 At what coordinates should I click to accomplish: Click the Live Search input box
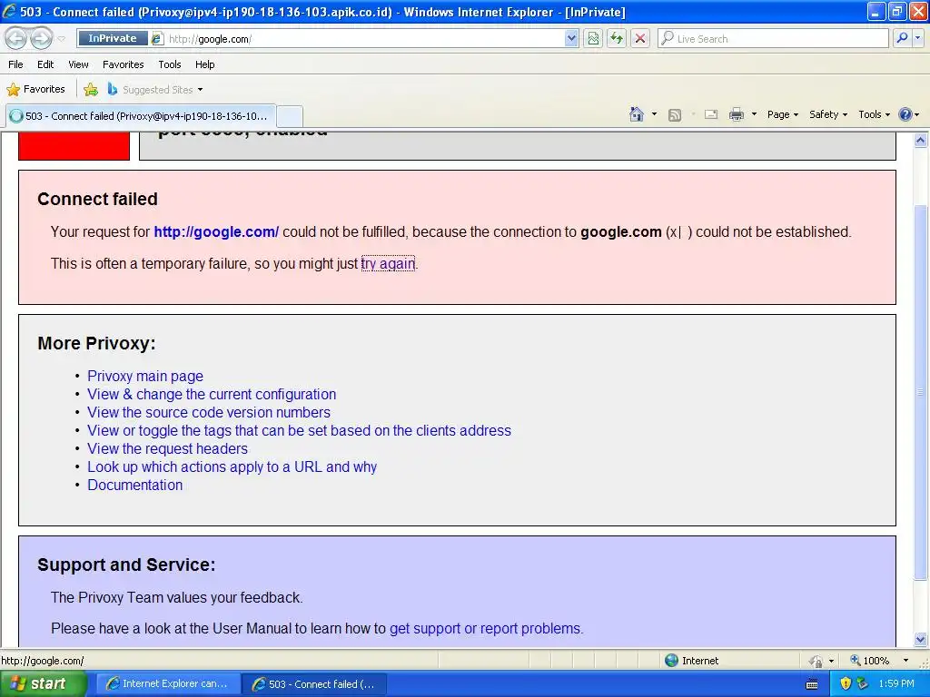pyautogui.click(x=774, y=39)
